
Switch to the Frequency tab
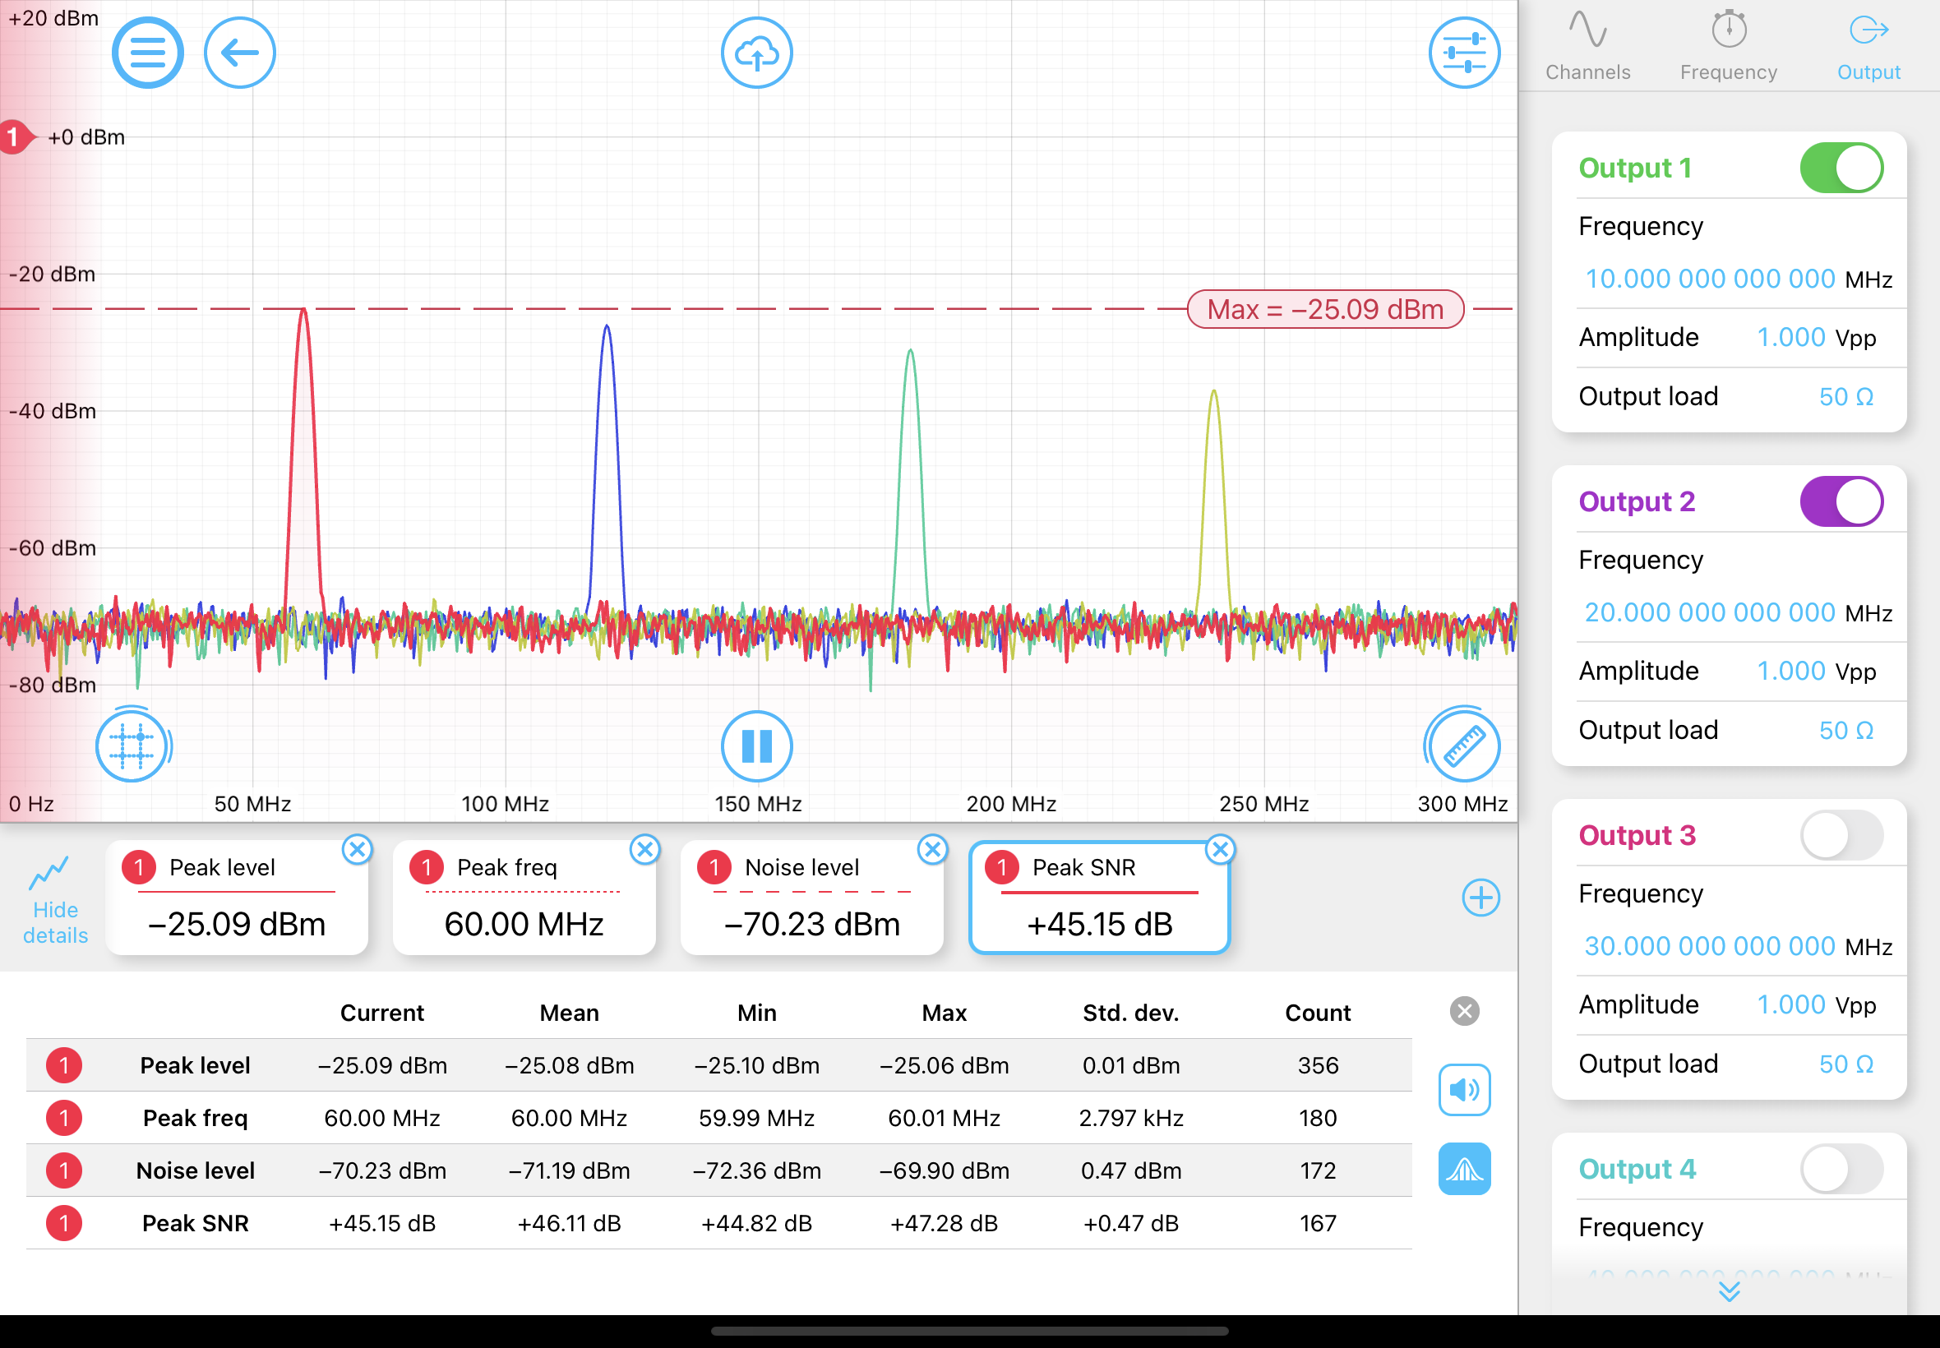tap(1728, 47)
